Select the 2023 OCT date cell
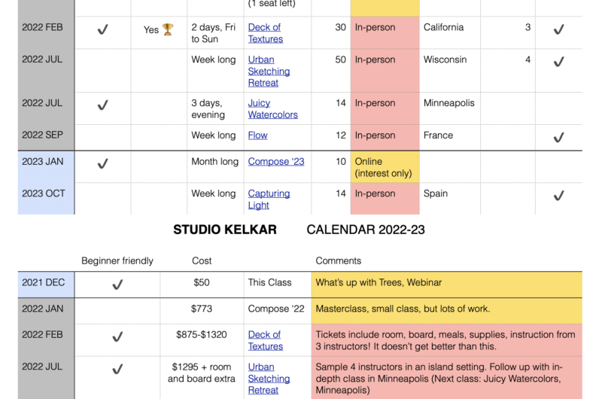 (46, 199)
